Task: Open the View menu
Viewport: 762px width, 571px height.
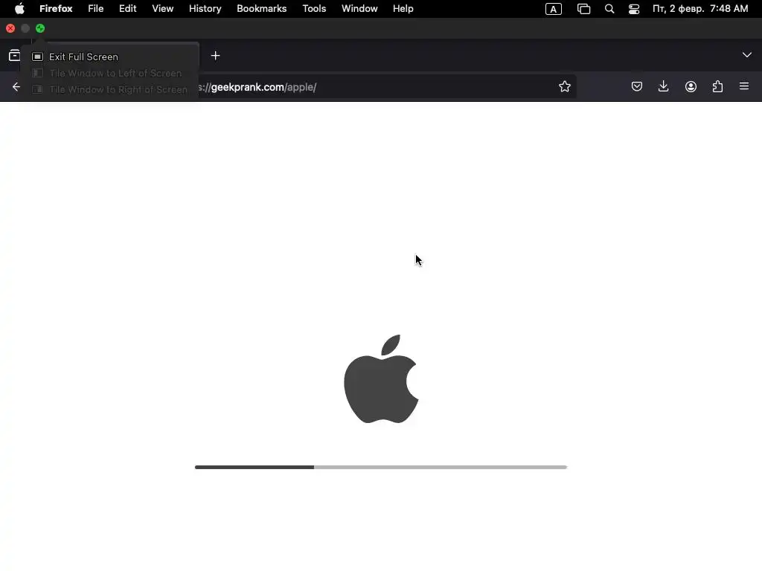Action: (x=163, y=9)
